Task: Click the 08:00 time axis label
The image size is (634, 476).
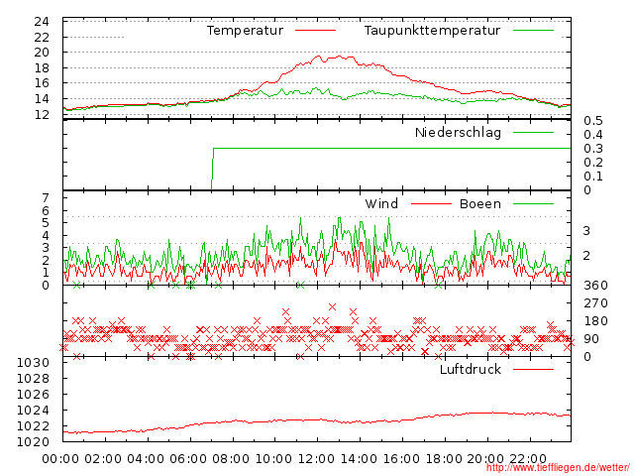Action: [x=231, y=459]
